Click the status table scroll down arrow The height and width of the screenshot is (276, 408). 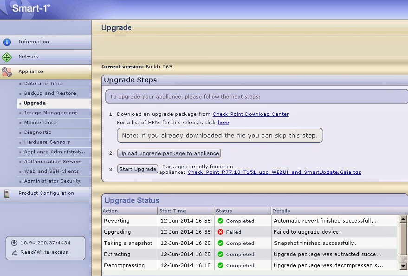pos(403,266)
